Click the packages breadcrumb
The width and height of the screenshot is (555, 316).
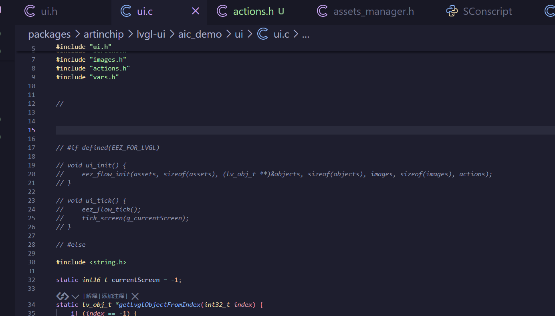[x=49, y=34]
